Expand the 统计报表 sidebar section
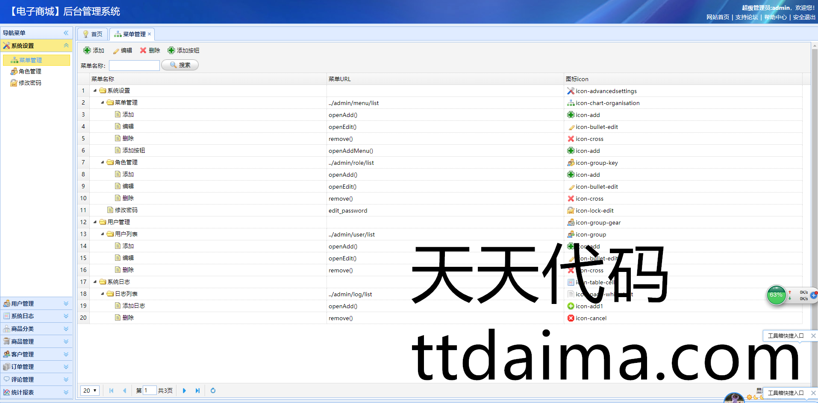 [x=66, y=392]
